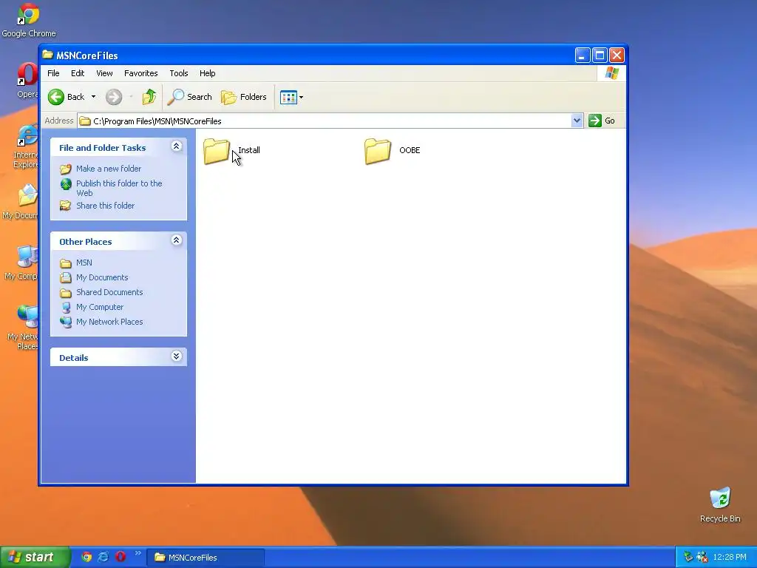Launch Internet Explorer from Quick Launch
The width and height of the screenshot is (757, 568).
pos(103,557)
